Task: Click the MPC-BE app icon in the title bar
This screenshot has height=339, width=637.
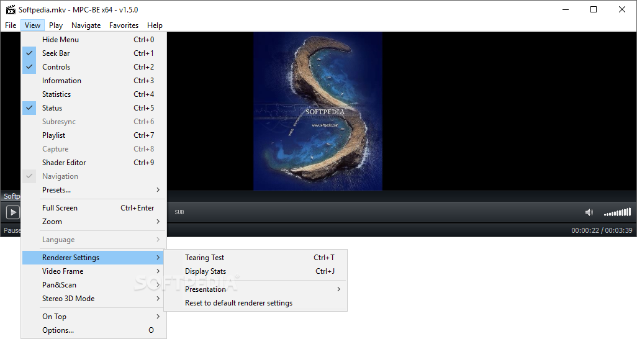Action: (x=11, y=10)
